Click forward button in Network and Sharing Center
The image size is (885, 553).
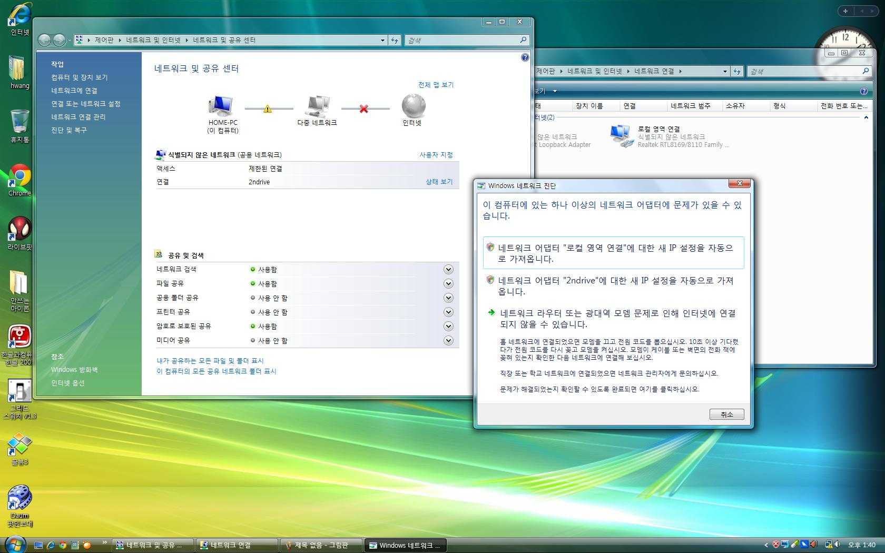click(x=60, y=40)
